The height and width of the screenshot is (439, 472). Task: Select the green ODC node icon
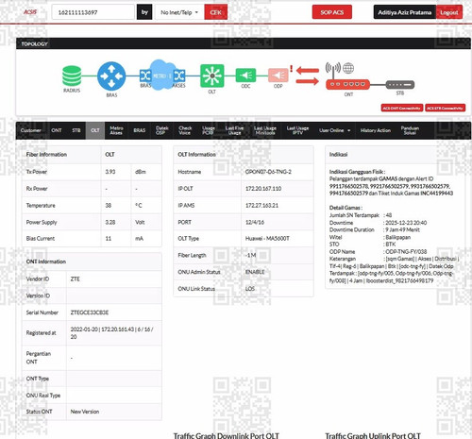245,76
